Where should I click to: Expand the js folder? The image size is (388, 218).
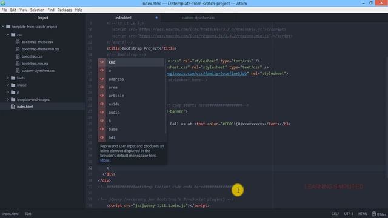point(8,92)
